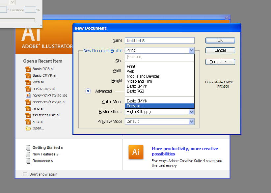Click the Templates... button

(220, 62)
